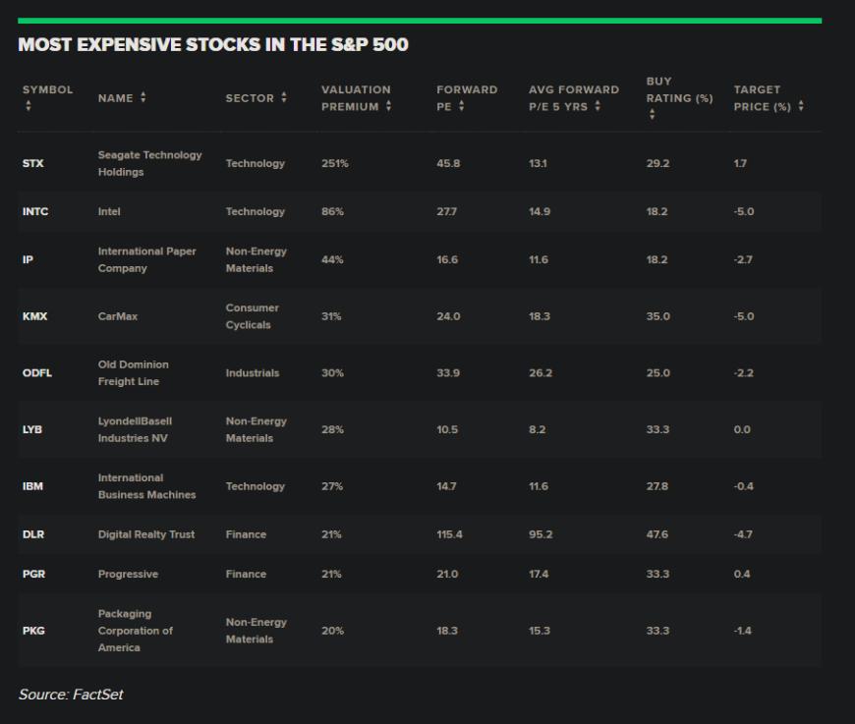Click the 27.8 buy rating for IBM
The image size is (855, 724).
point(657,486)
